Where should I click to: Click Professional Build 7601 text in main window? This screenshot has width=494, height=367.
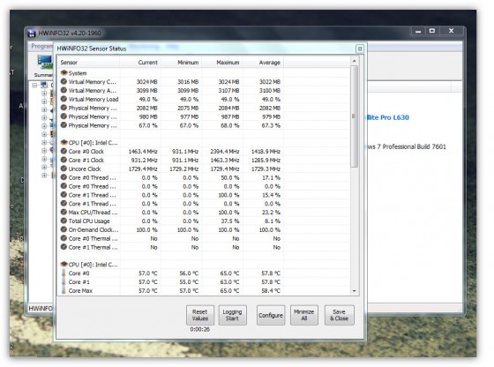(x=415, y=146)
